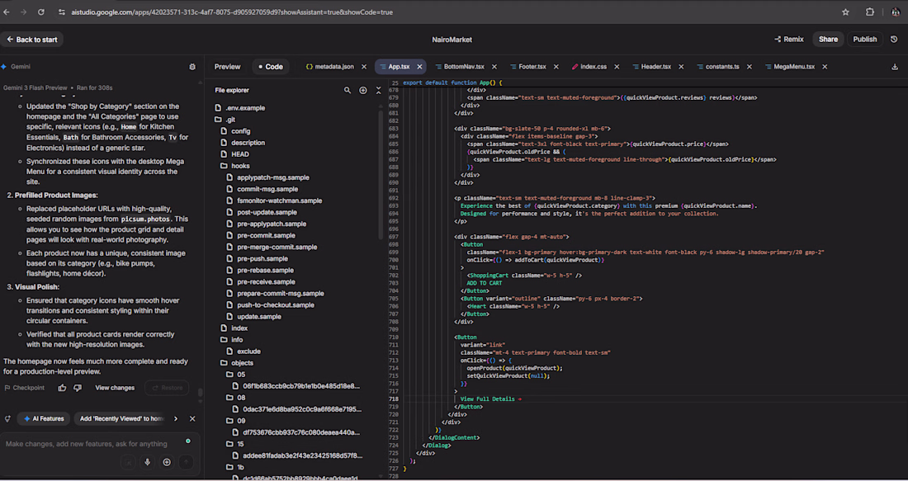The height and width of the screenshot is (481, 908).
Task: Start voice input with the microphone icon
Action: click(x=148, y=463)
